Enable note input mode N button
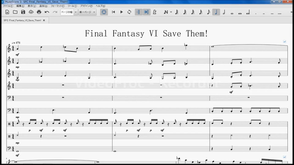 click(166, 12)
